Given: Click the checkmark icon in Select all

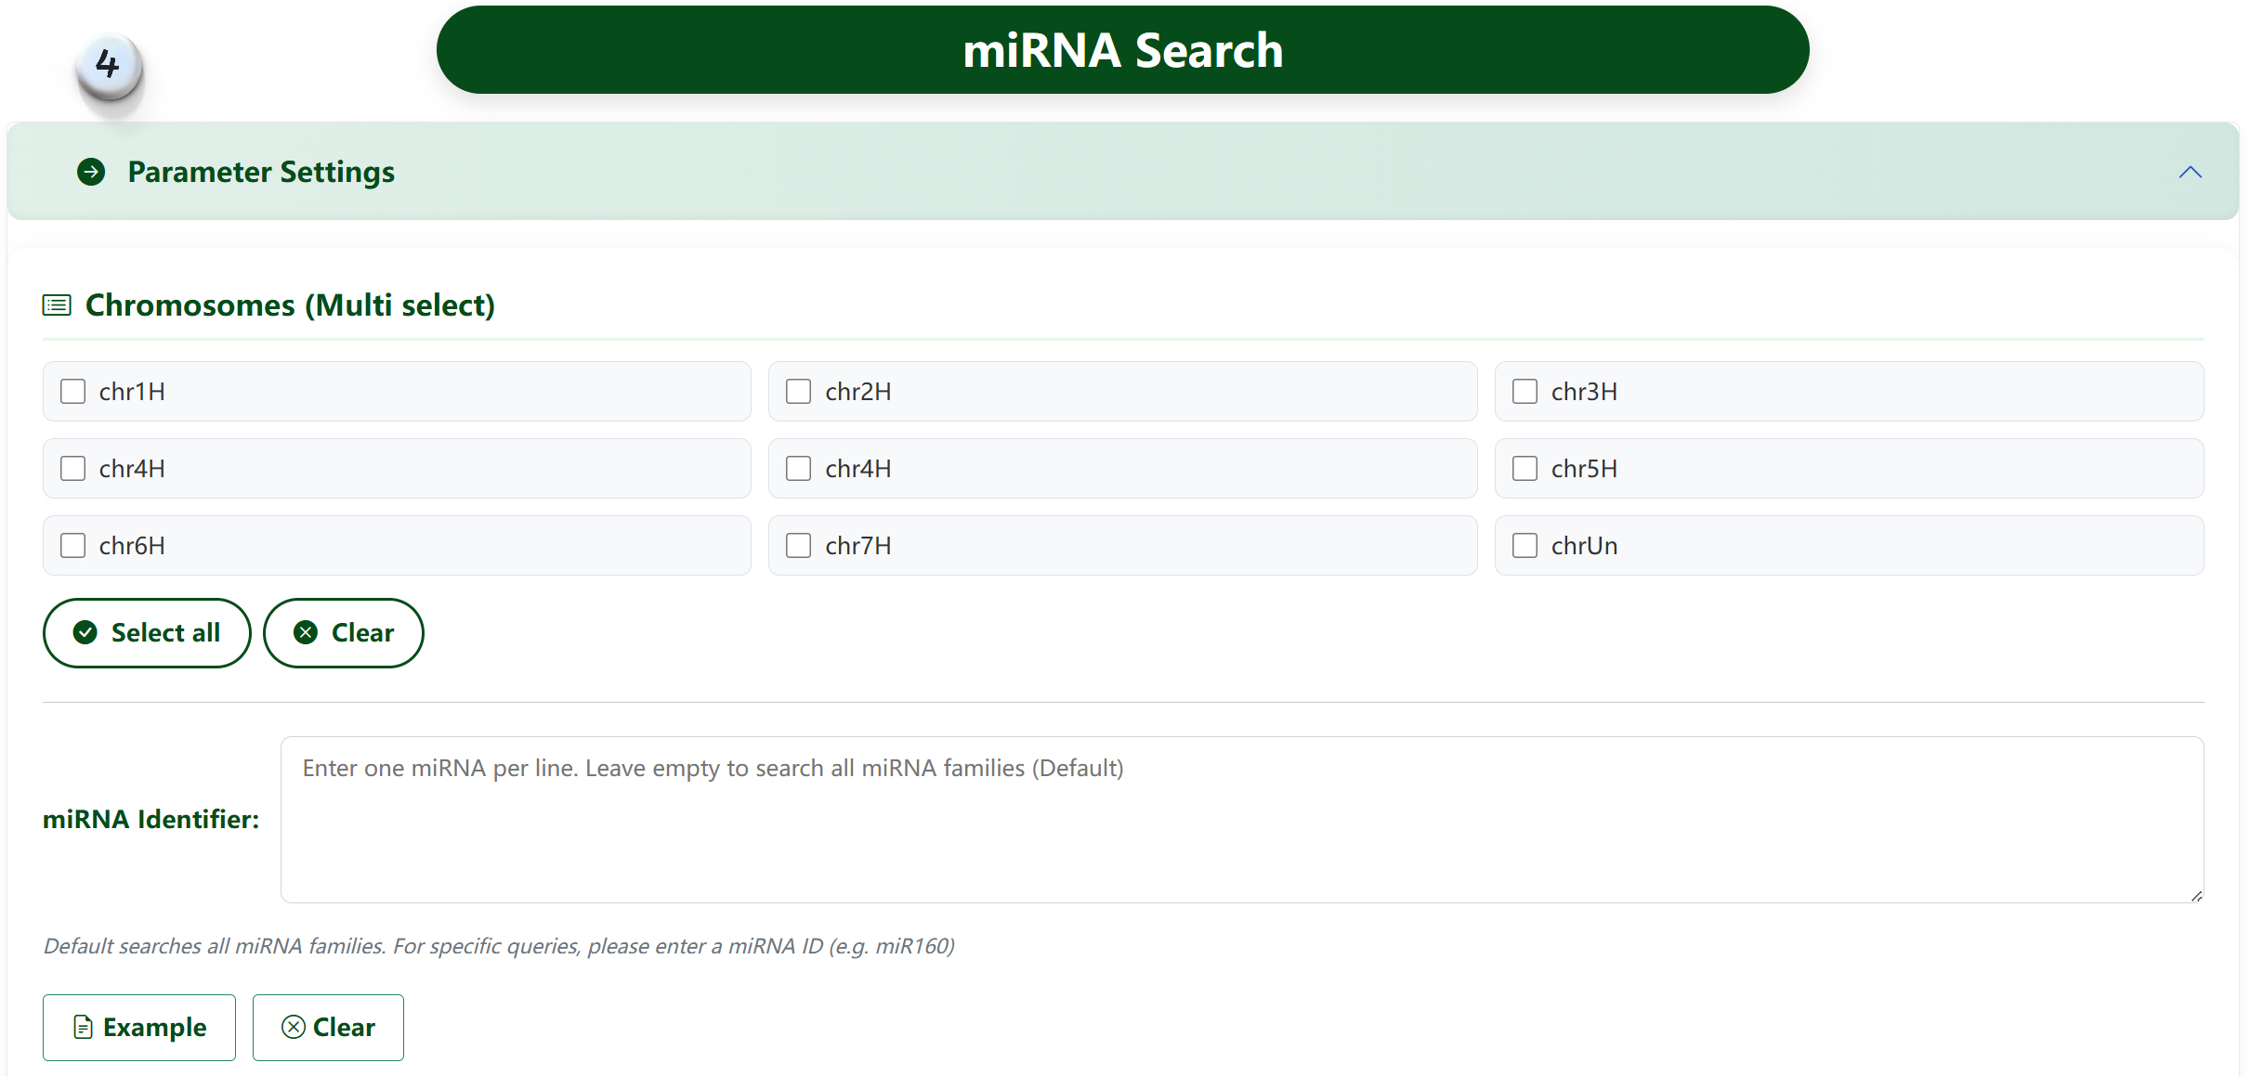Looking at the screenshot, I should (x=85, y=633).
